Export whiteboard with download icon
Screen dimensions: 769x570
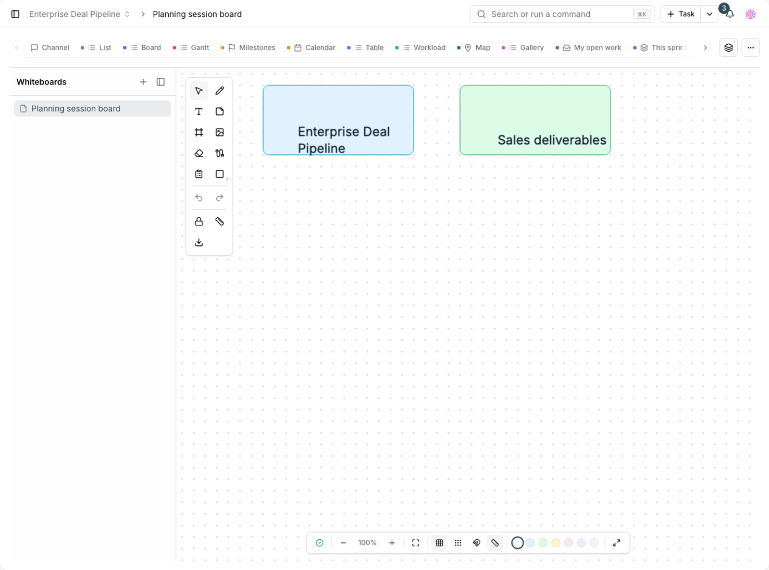198,243
